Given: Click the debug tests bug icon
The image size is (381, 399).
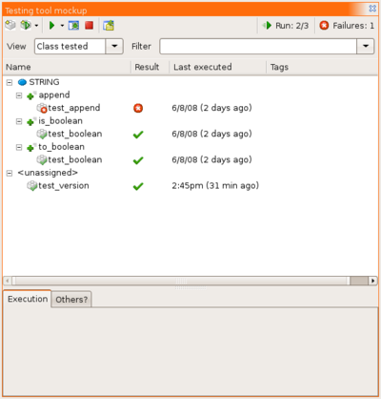Looking at the screenshot, I should (x=73, y=25).
